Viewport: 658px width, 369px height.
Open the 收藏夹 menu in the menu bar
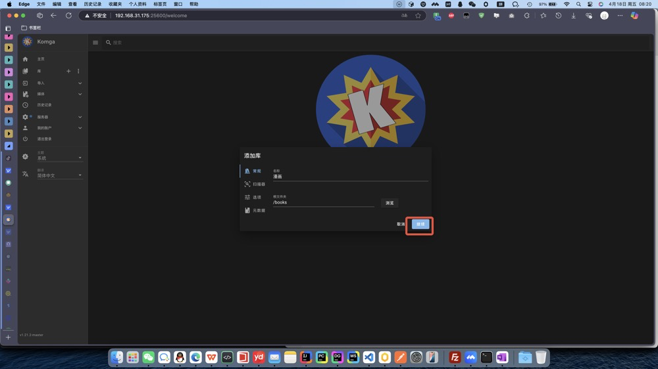coord(115,4)
